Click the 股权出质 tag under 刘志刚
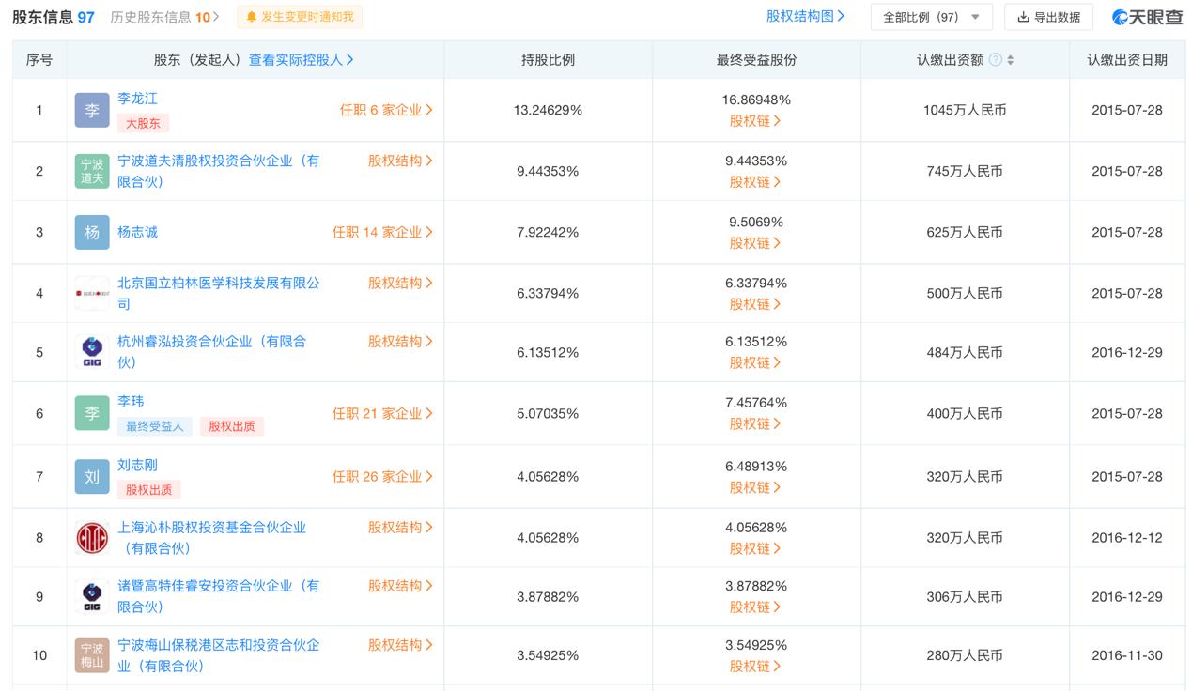1192x691 pixels. pos(147,489)
